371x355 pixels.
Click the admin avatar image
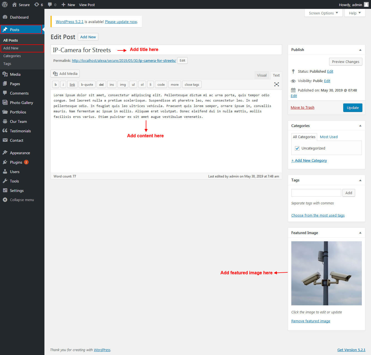[x=366, y=4]
